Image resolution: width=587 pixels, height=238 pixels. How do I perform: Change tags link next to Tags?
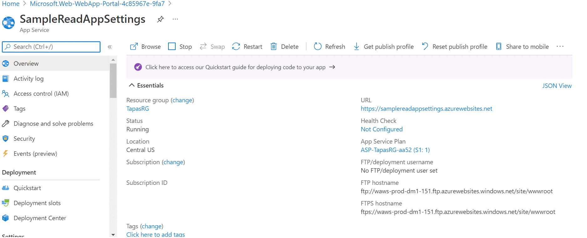pyautogui.click(x=152, y=226)
